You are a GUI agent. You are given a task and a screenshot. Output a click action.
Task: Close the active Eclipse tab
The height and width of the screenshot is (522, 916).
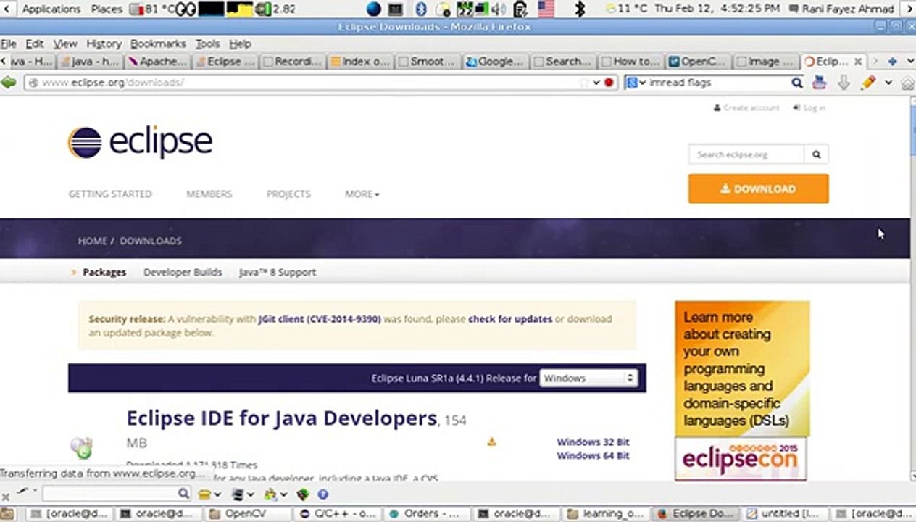coord(858,62)
